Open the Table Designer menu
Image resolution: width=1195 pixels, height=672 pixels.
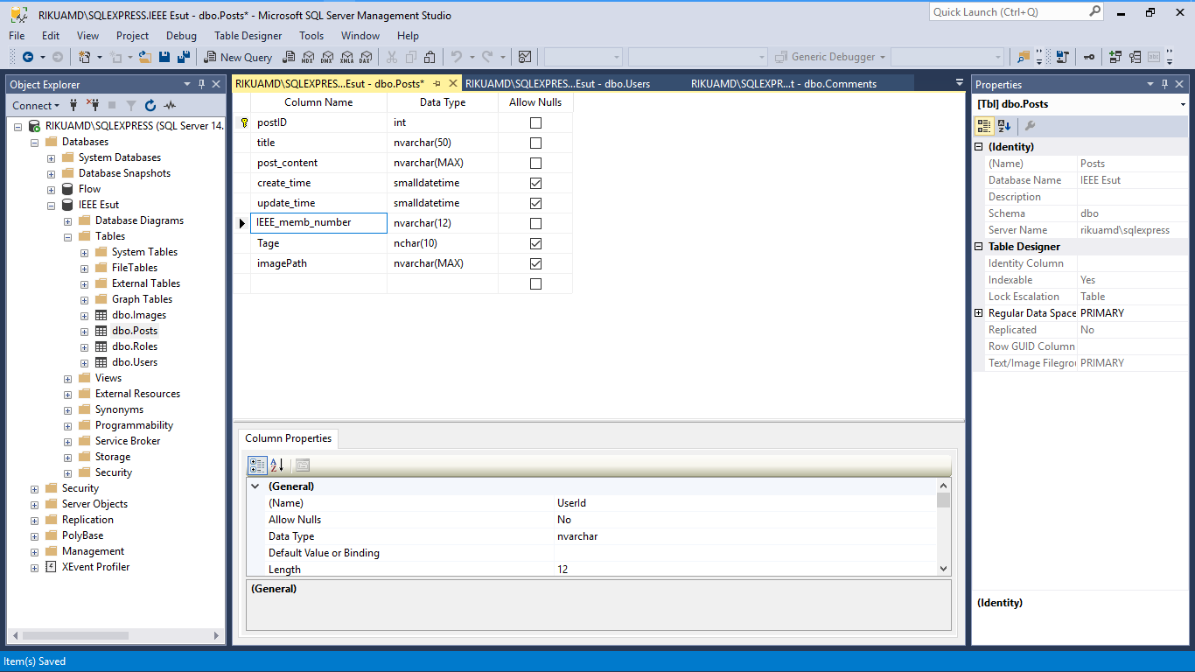point(248,36)
